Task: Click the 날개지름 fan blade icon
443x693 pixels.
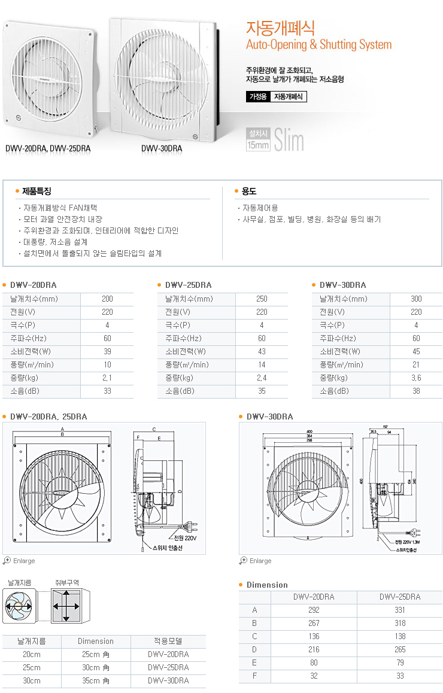Action: (20, 606)
